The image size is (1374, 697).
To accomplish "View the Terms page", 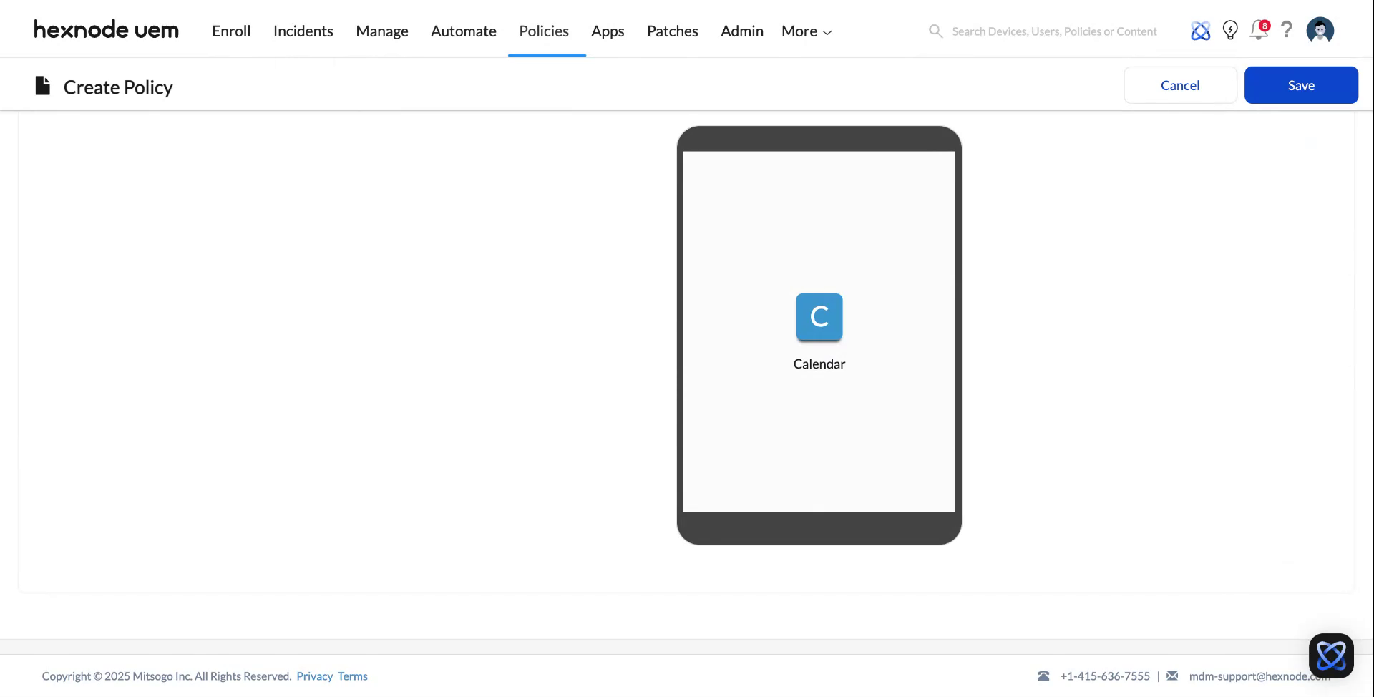I will 352,676.
